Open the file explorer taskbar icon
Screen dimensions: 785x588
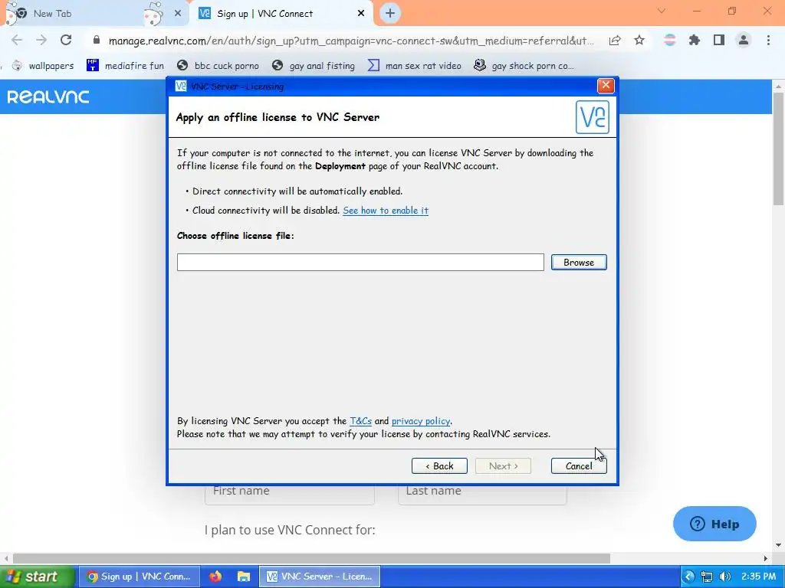(x=244, y=577)
